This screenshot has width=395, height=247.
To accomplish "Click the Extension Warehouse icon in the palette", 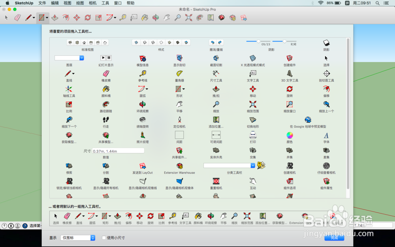I will point(179,166).
